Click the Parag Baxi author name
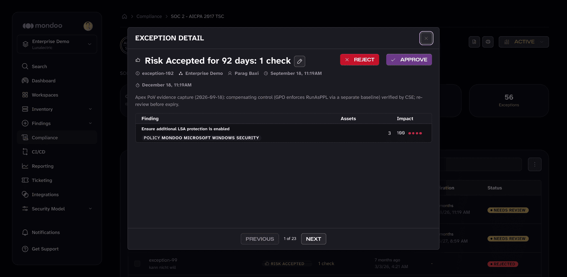This screenshot has width=567, height=277. [x=247, y=73]
